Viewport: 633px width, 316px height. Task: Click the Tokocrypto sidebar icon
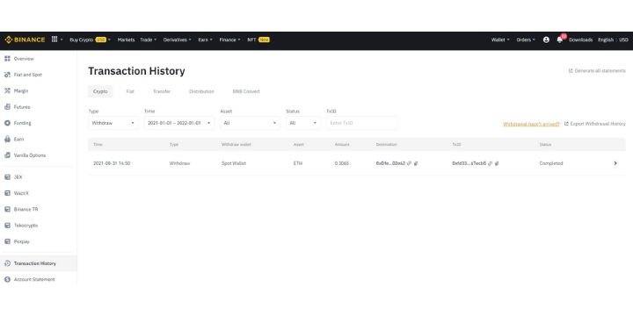point(7,226)
